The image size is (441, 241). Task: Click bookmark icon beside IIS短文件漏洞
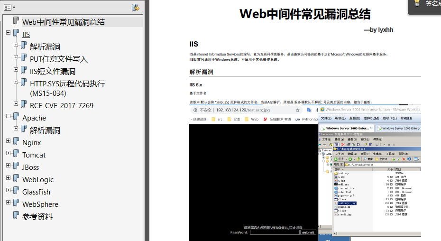tap(24, 70)
